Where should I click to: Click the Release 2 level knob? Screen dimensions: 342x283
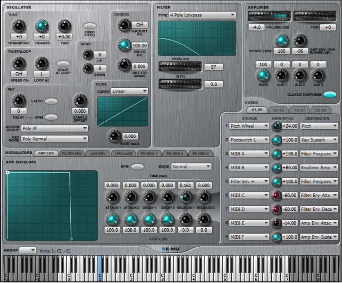coord(204,219)
